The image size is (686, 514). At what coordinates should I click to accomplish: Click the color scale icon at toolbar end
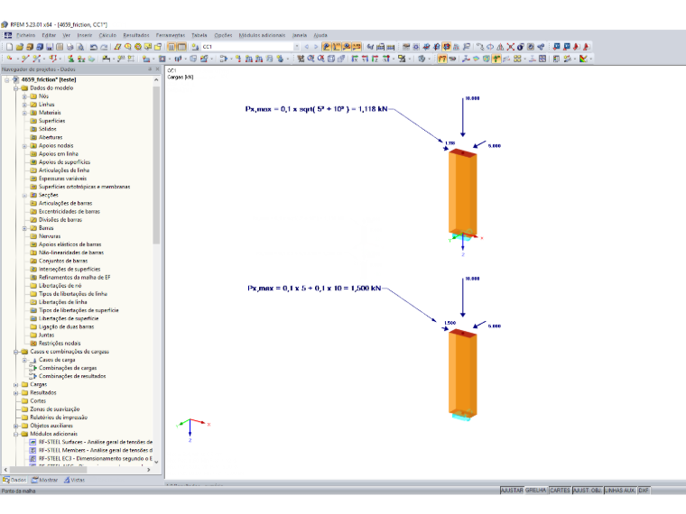click(583, 59)
